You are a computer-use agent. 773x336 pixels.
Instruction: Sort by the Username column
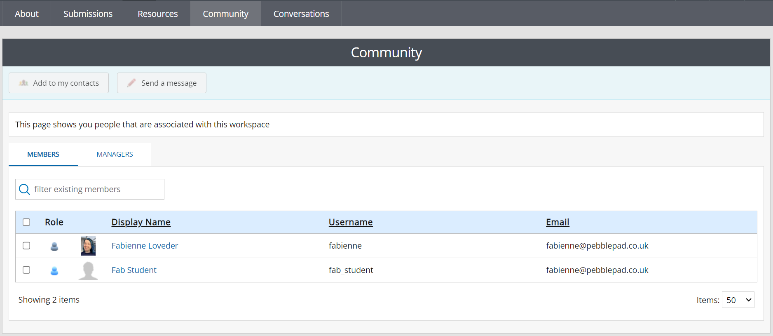pyautogui.click(x=351, y=222)
